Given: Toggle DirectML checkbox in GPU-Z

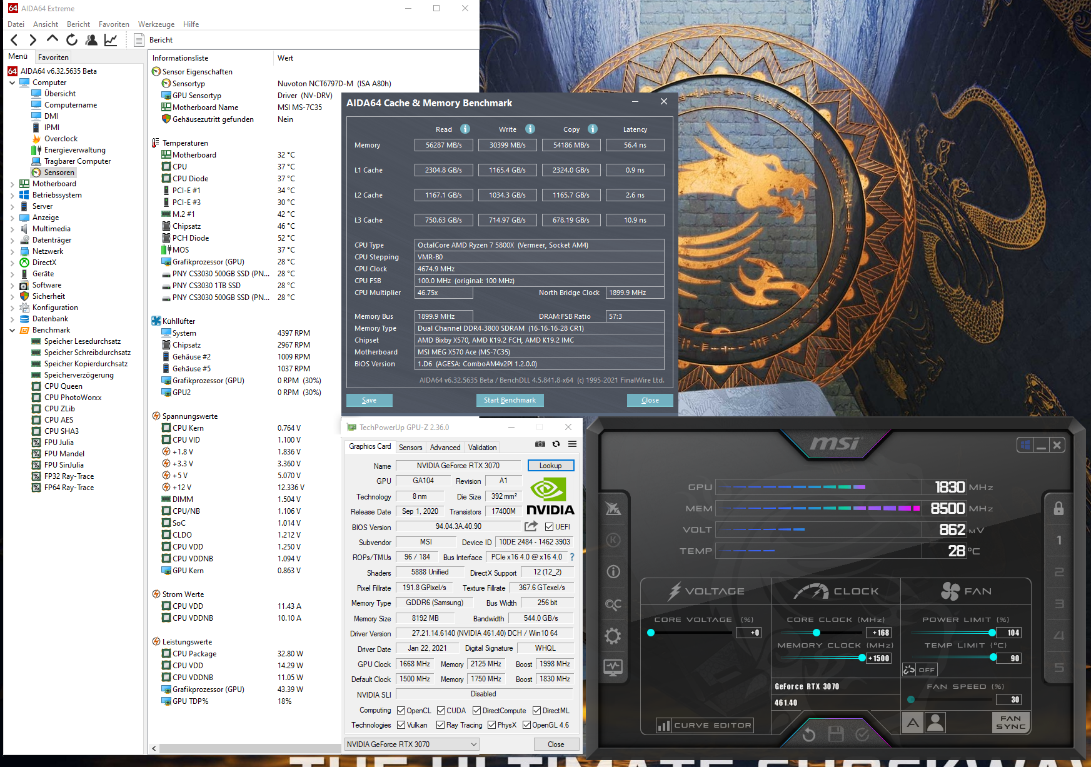Looking at the screenshot, I should (537, 711).
